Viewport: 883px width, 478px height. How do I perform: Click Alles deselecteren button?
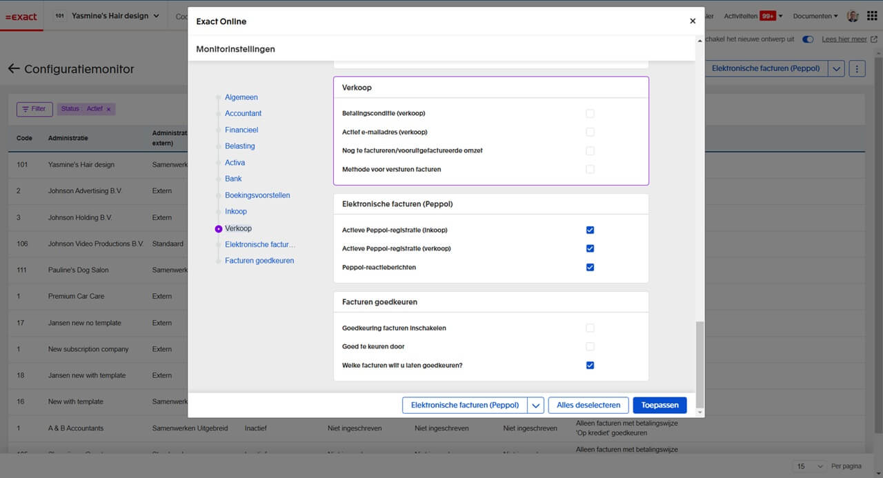click(588, 405)
